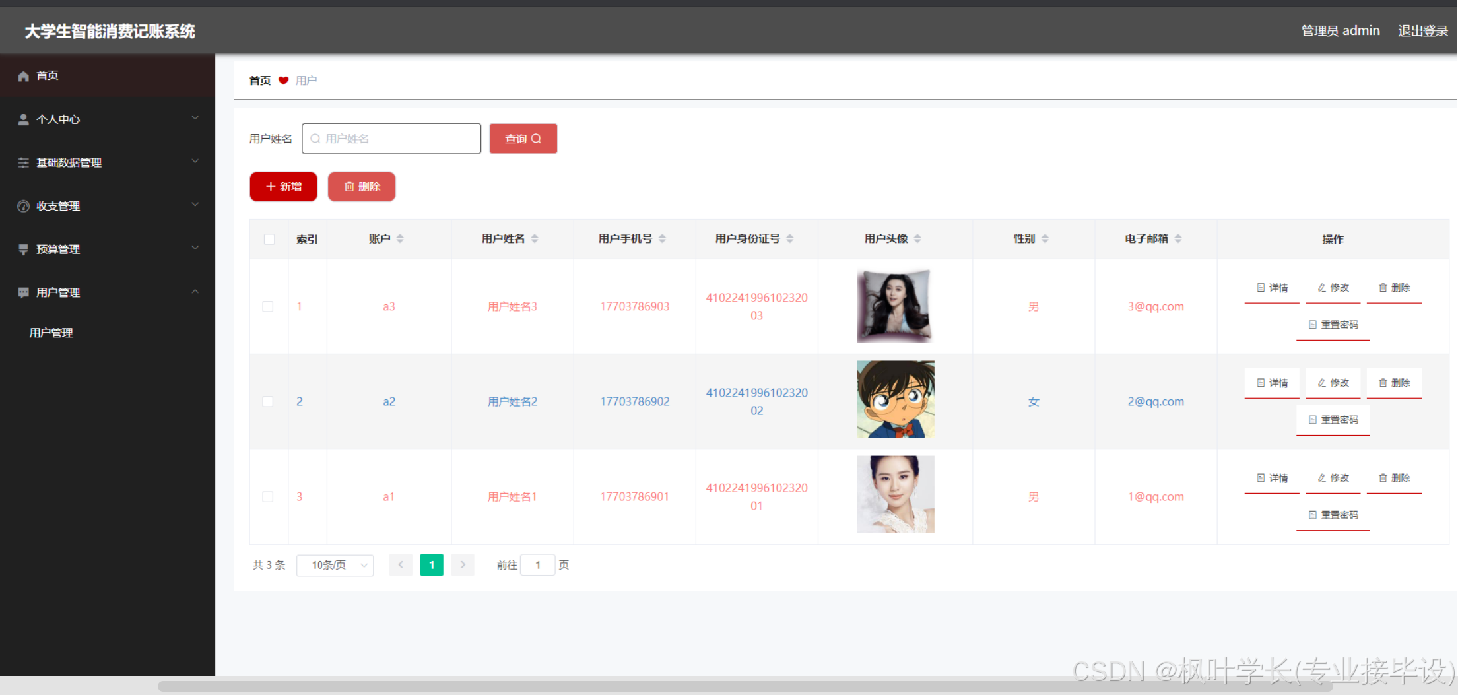Click the horizontal scrollbar at bottom
Viewport: 1458px width, 695px height.
tap(745, 686)
